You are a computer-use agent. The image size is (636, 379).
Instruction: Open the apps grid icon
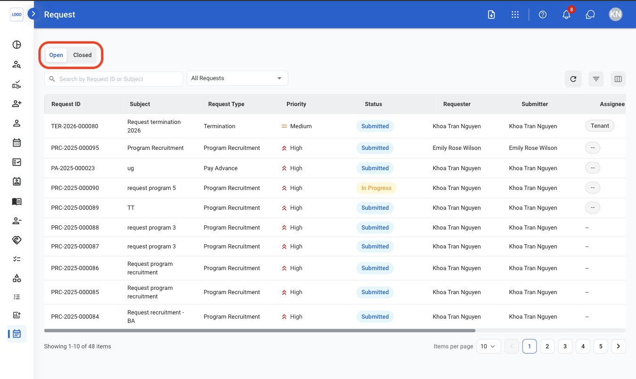pyautogui.click(x=515, y=15)
